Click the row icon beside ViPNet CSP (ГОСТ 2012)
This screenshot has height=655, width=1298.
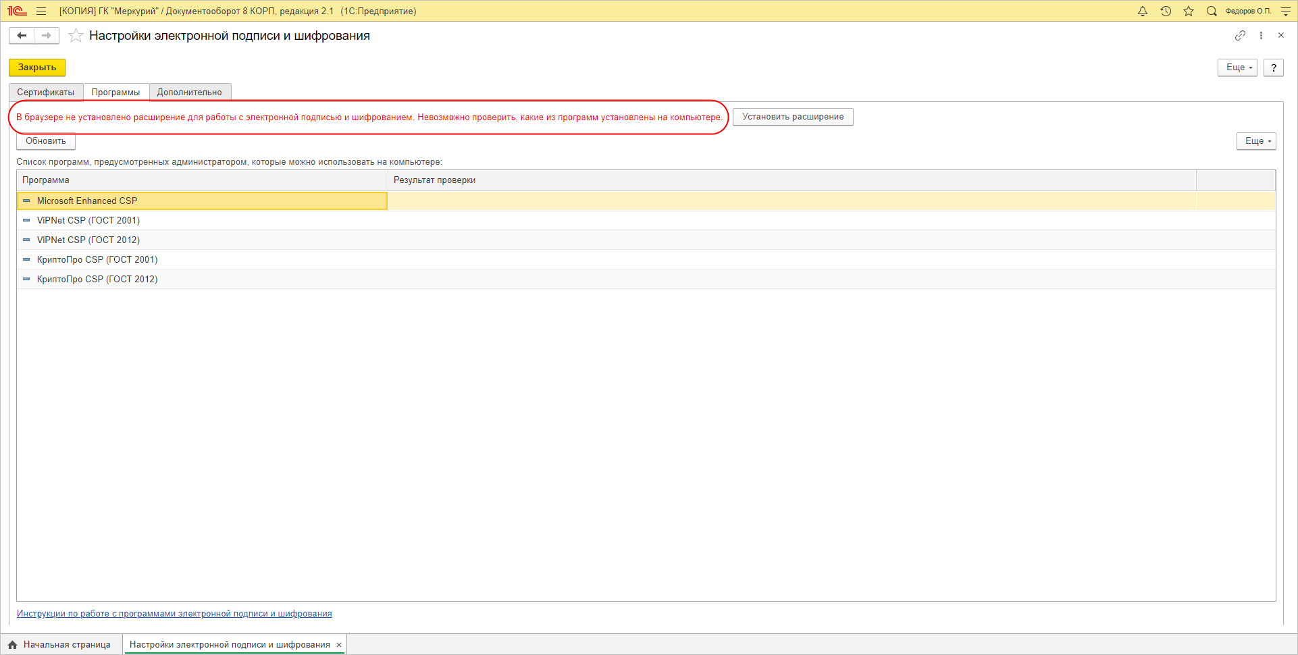coord(26,240)
